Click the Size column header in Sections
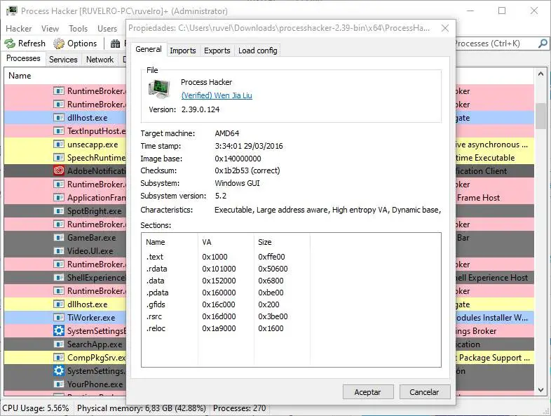The image size is (551, 416). 283,242
